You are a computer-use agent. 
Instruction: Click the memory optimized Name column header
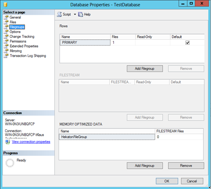click(107, 131)
